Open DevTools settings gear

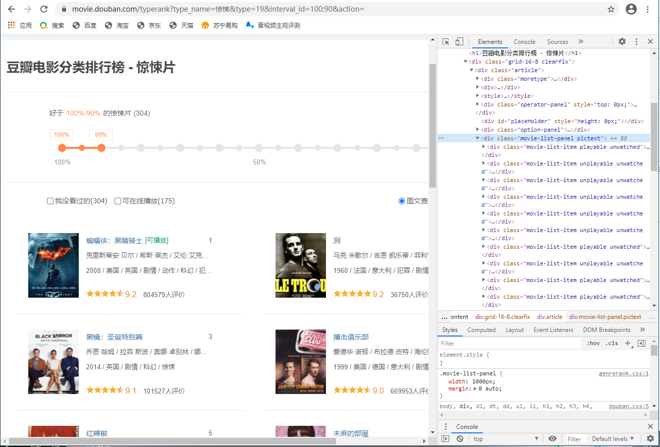[x=622, y=41]
